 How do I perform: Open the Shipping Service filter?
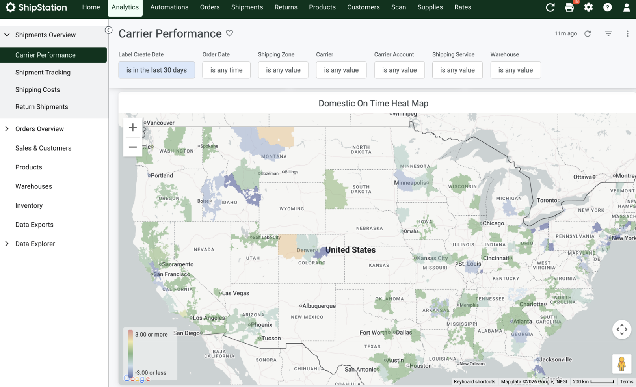[457, 70]
